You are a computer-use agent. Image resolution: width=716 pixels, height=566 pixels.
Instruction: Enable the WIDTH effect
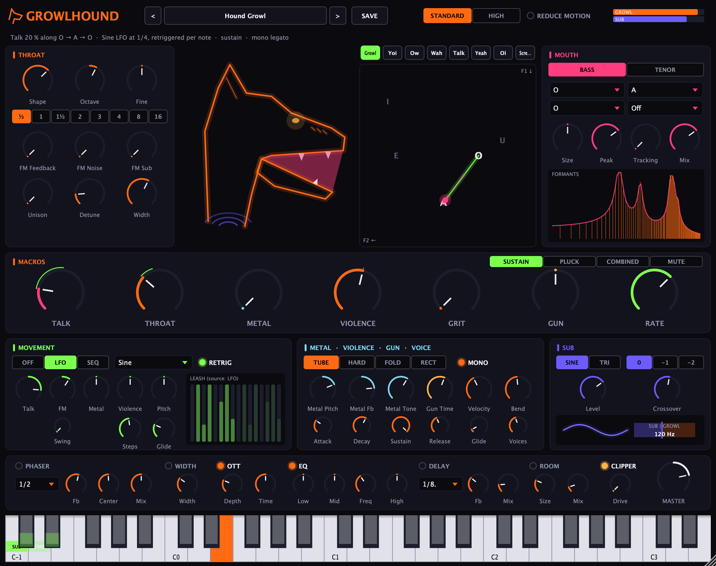pyautogui.click(x=181, y=466)
